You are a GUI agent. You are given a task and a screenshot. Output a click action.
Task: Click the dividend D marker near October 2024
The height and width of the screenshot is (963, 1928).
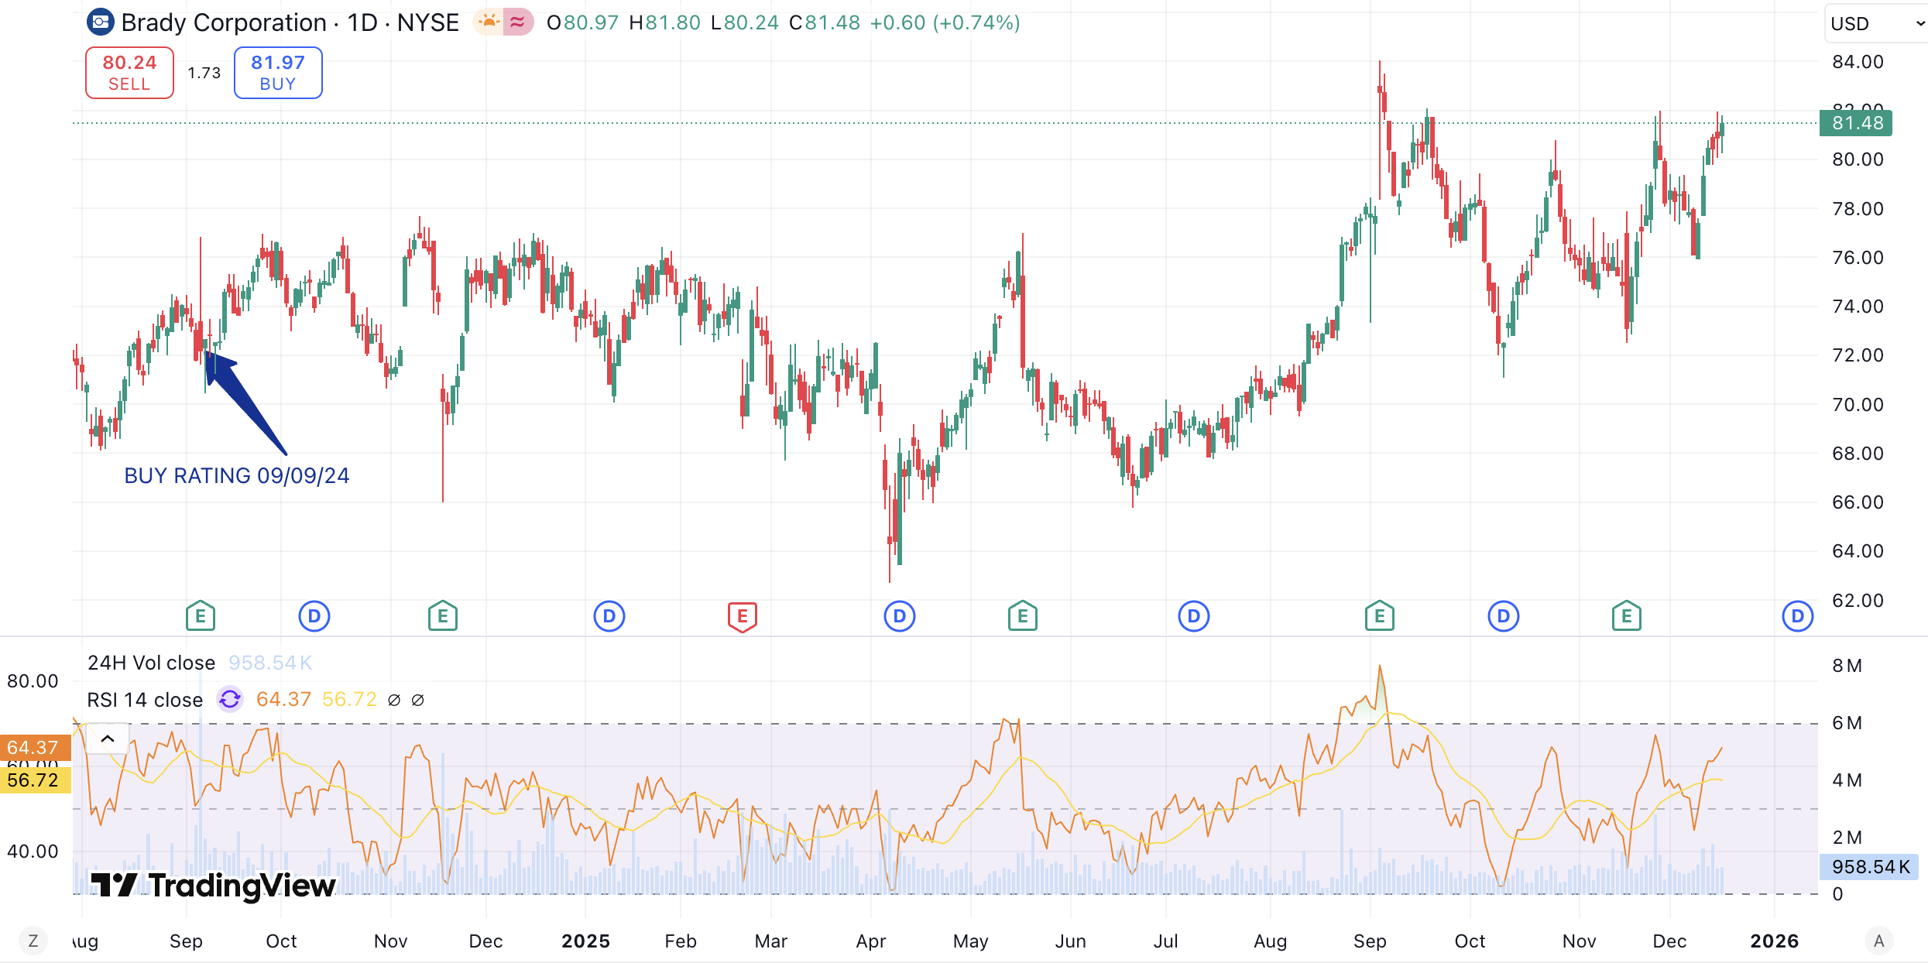(314, 617)
